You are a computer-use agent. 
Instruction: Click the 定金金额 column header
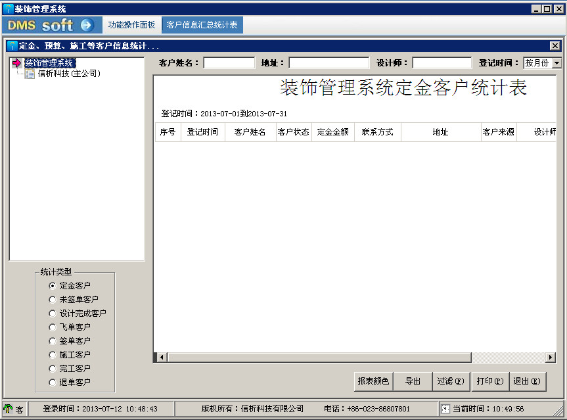pyautogui.click(x=333, y=132)
